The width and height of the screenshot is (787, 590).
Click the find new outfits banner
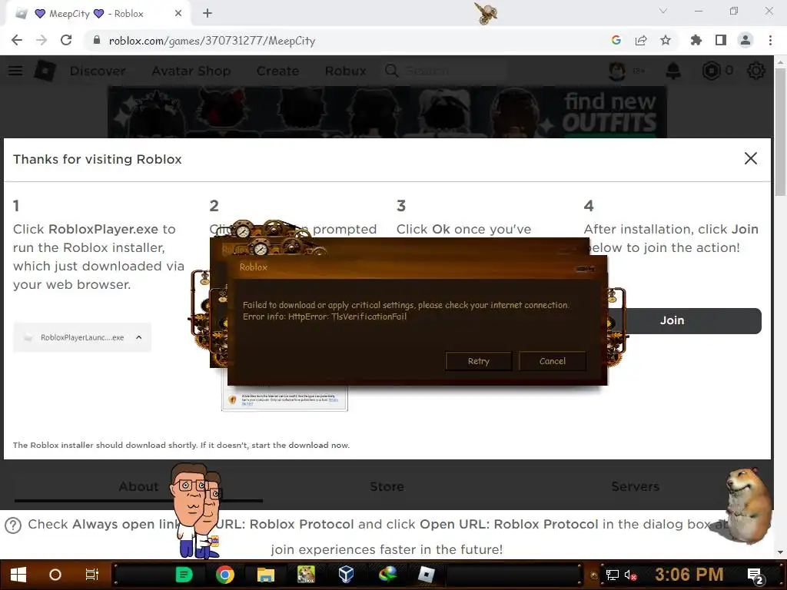[387, 112]
